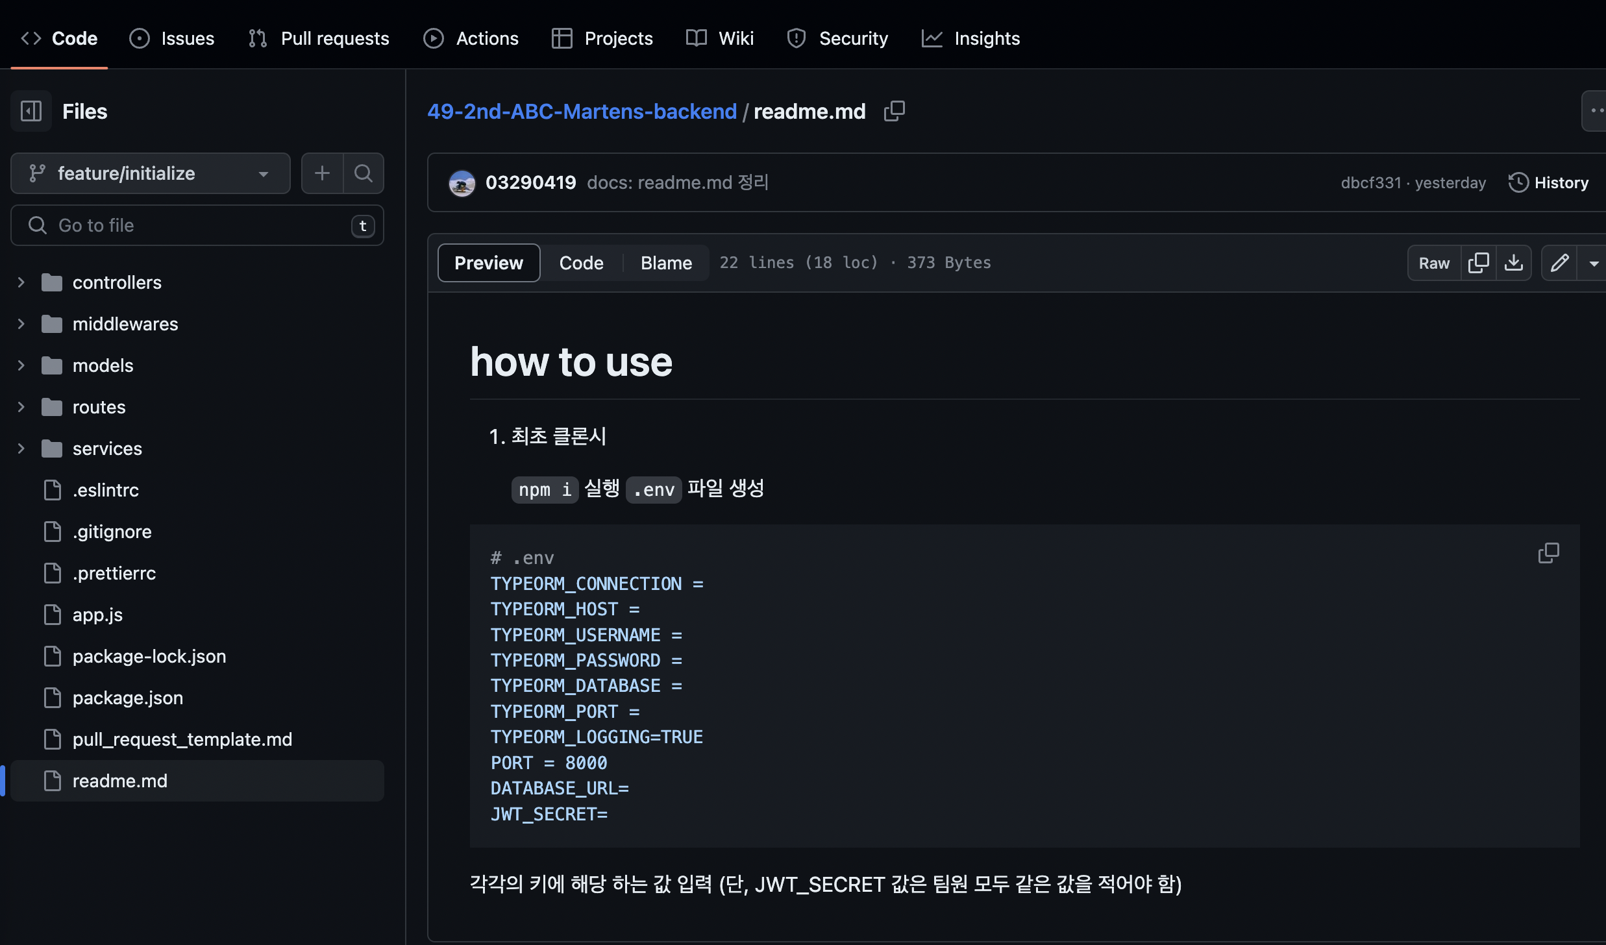Switch to the Code view
Screen dimensions: 1606x945
581,263
